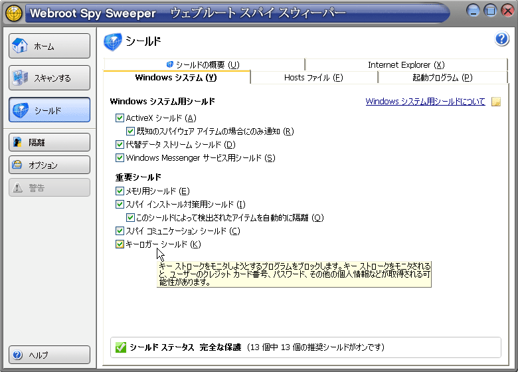Open オプション (Options) section
The width and height of the screenshot is (518, 372).
point(50,165)
